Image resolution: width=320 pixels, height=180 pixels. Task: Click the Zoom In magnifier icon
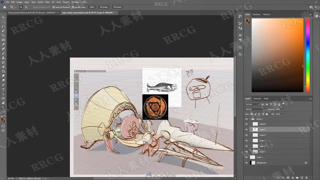click(x=21, y=7)
